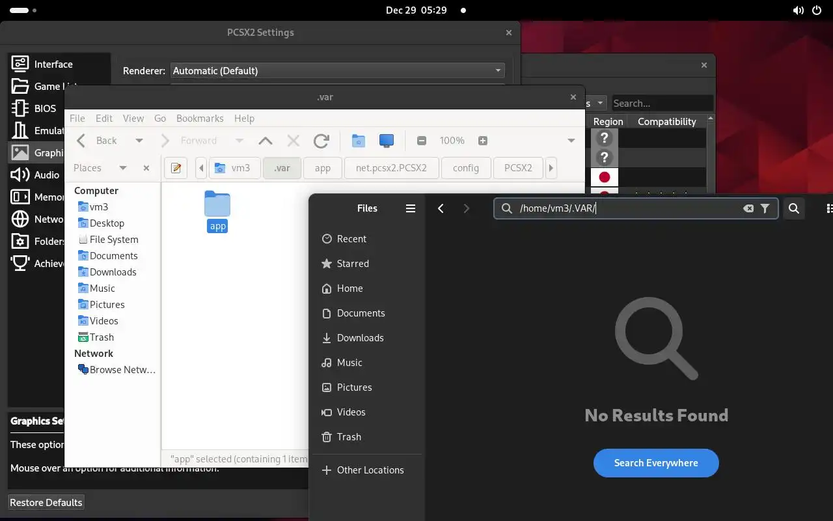Zoom in in file manager

pos(483,141)
